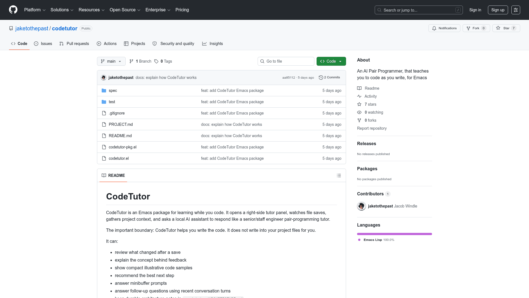The image size is (529, 298).
Task: Click the test folder icon
Action: pos(104,102)
